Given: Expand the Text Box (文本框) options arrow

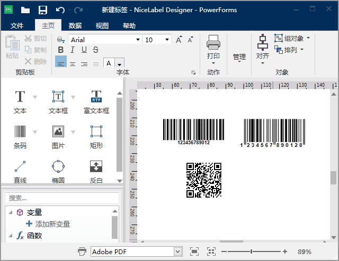Looking at the screenshot, I should [x=73, y=97].
